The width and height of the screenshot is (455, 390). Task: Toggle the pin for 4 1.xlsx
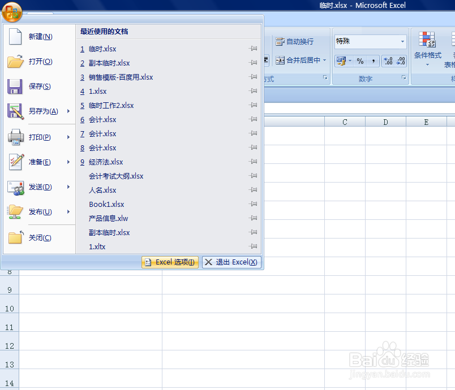click(x=253, y=91)
